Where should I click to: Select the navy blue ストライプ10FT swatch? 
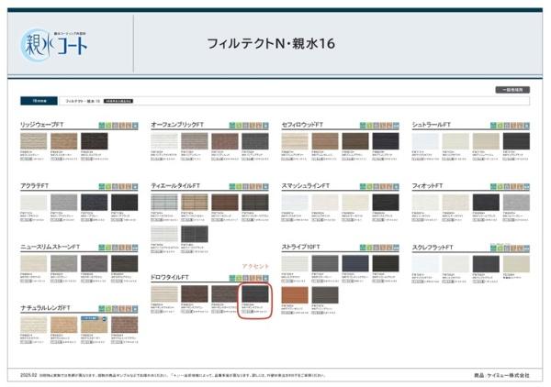coord(355,263)
